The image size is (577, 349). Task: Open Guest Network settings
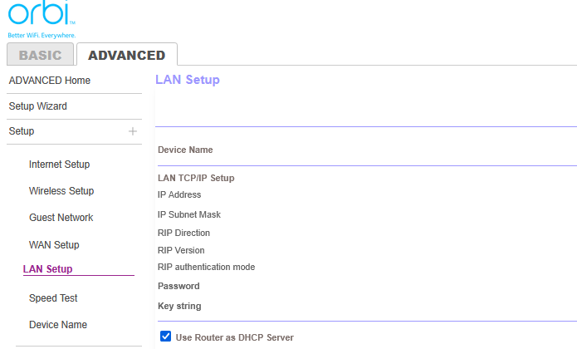click(61, 218)
